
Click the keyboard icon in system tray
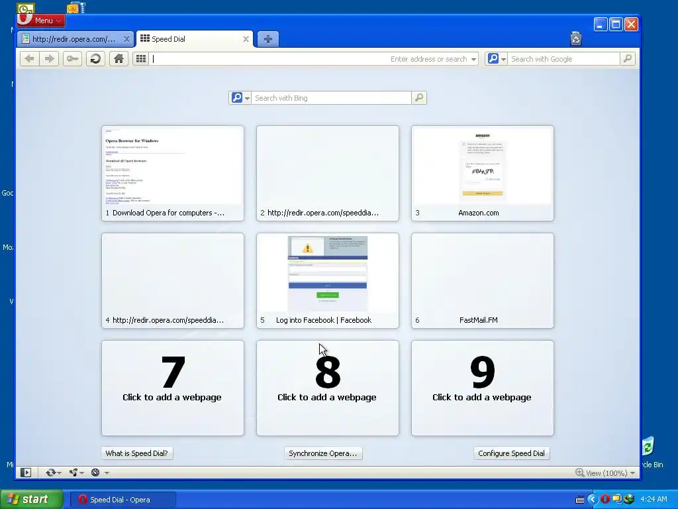[x=580, y=500]
